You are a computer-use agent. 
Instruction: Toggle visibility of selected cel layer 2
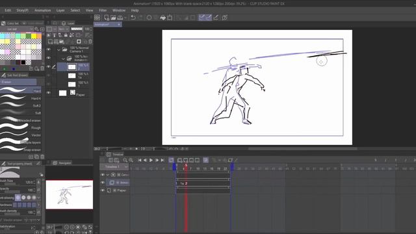pyautogui.click(x=49, y=67)
